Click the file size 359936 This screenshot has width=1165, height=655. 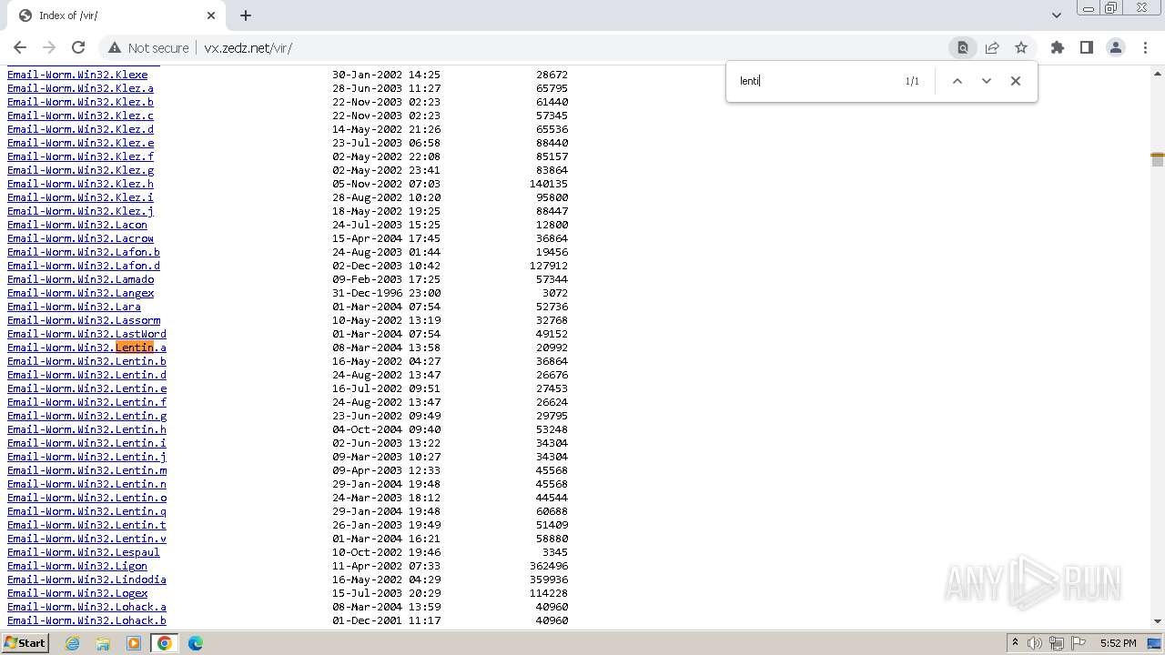549,579
